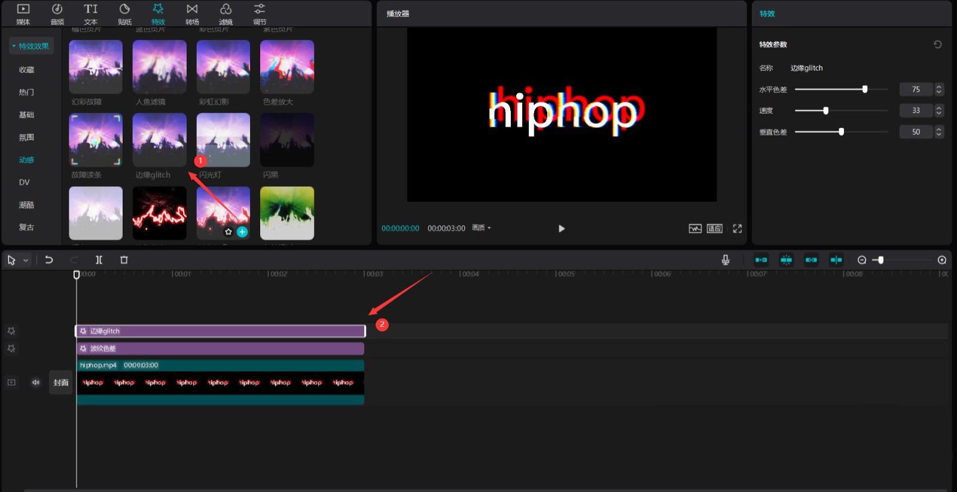Click the microphone record icon

click(725, 260)
